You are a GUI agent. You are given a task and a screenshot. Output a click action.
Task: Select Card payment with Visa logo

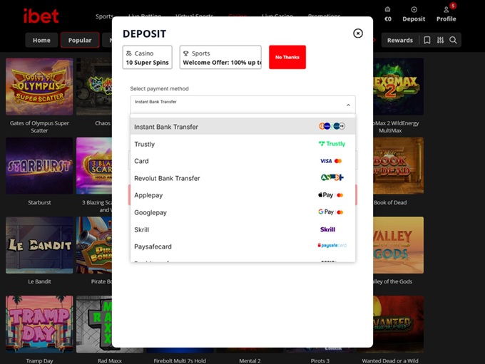(242, 161)
